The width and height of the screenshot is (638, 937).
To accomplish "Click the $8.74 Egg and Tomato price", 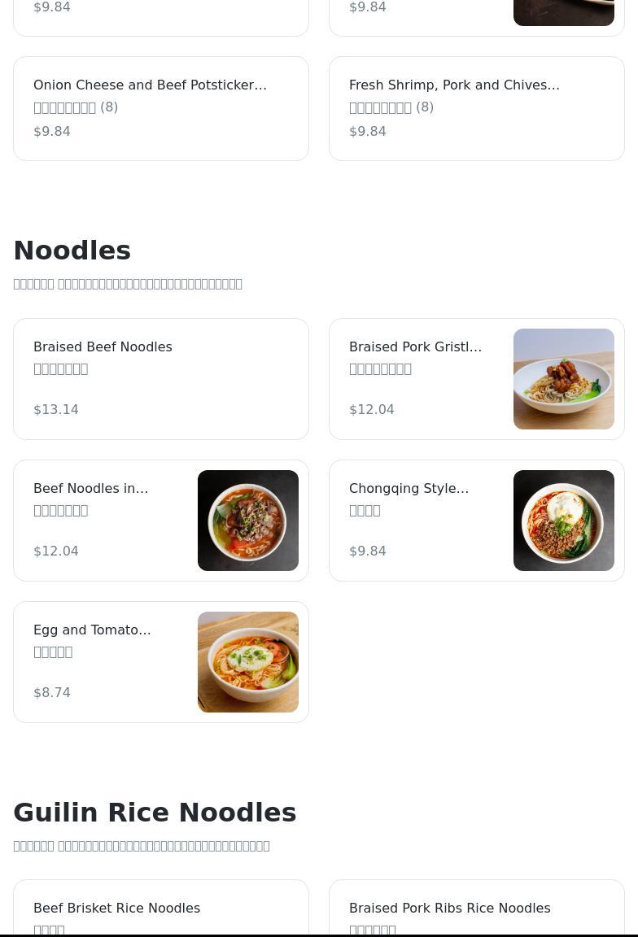I will point(52,693).
